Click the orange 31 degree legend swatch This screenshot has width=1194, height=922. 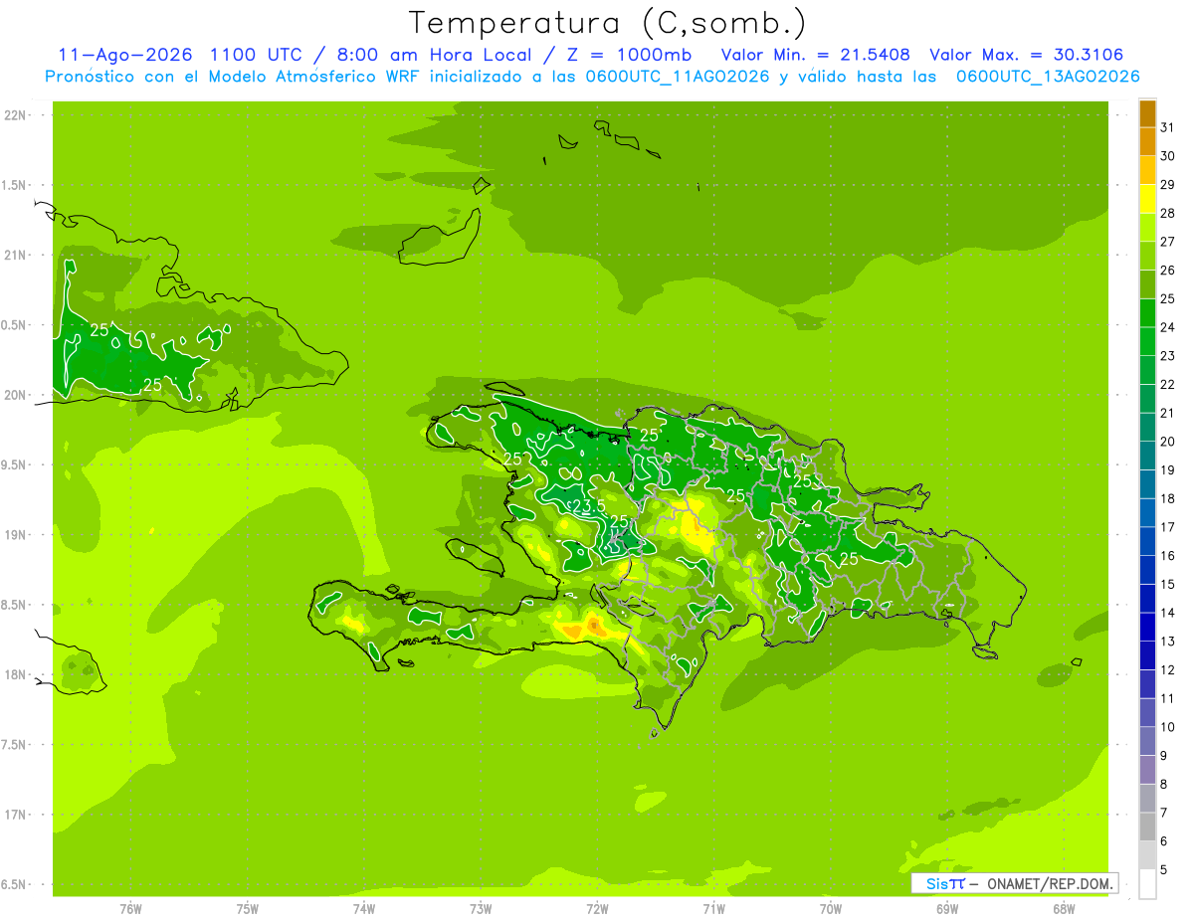(x=1146, y=113)
